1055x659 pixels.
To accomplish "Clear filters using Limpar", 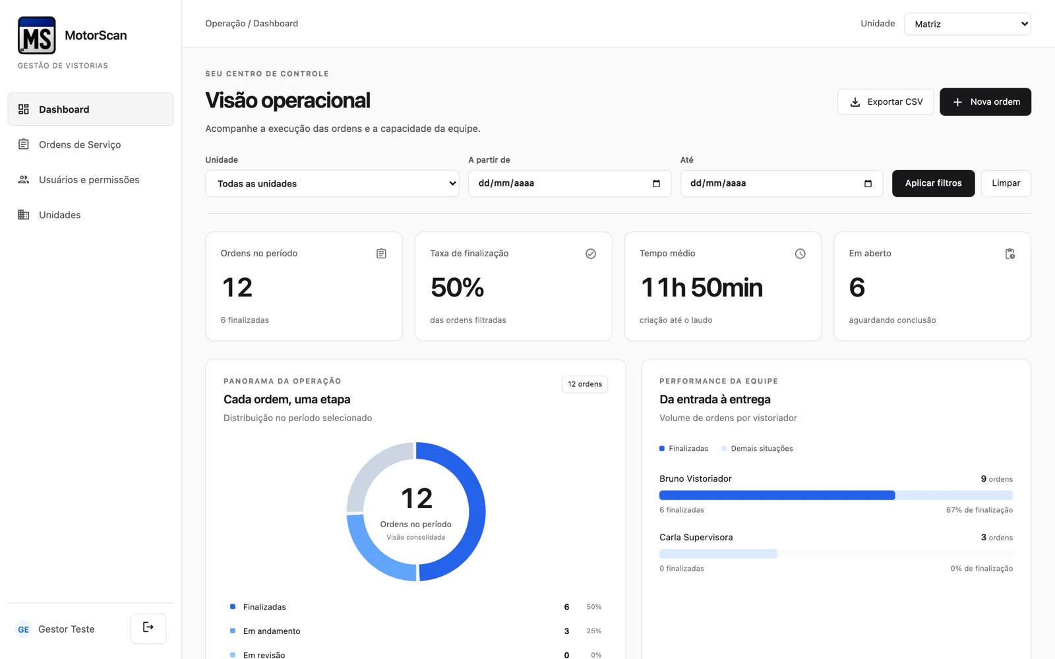I will tap(1006, 183).
